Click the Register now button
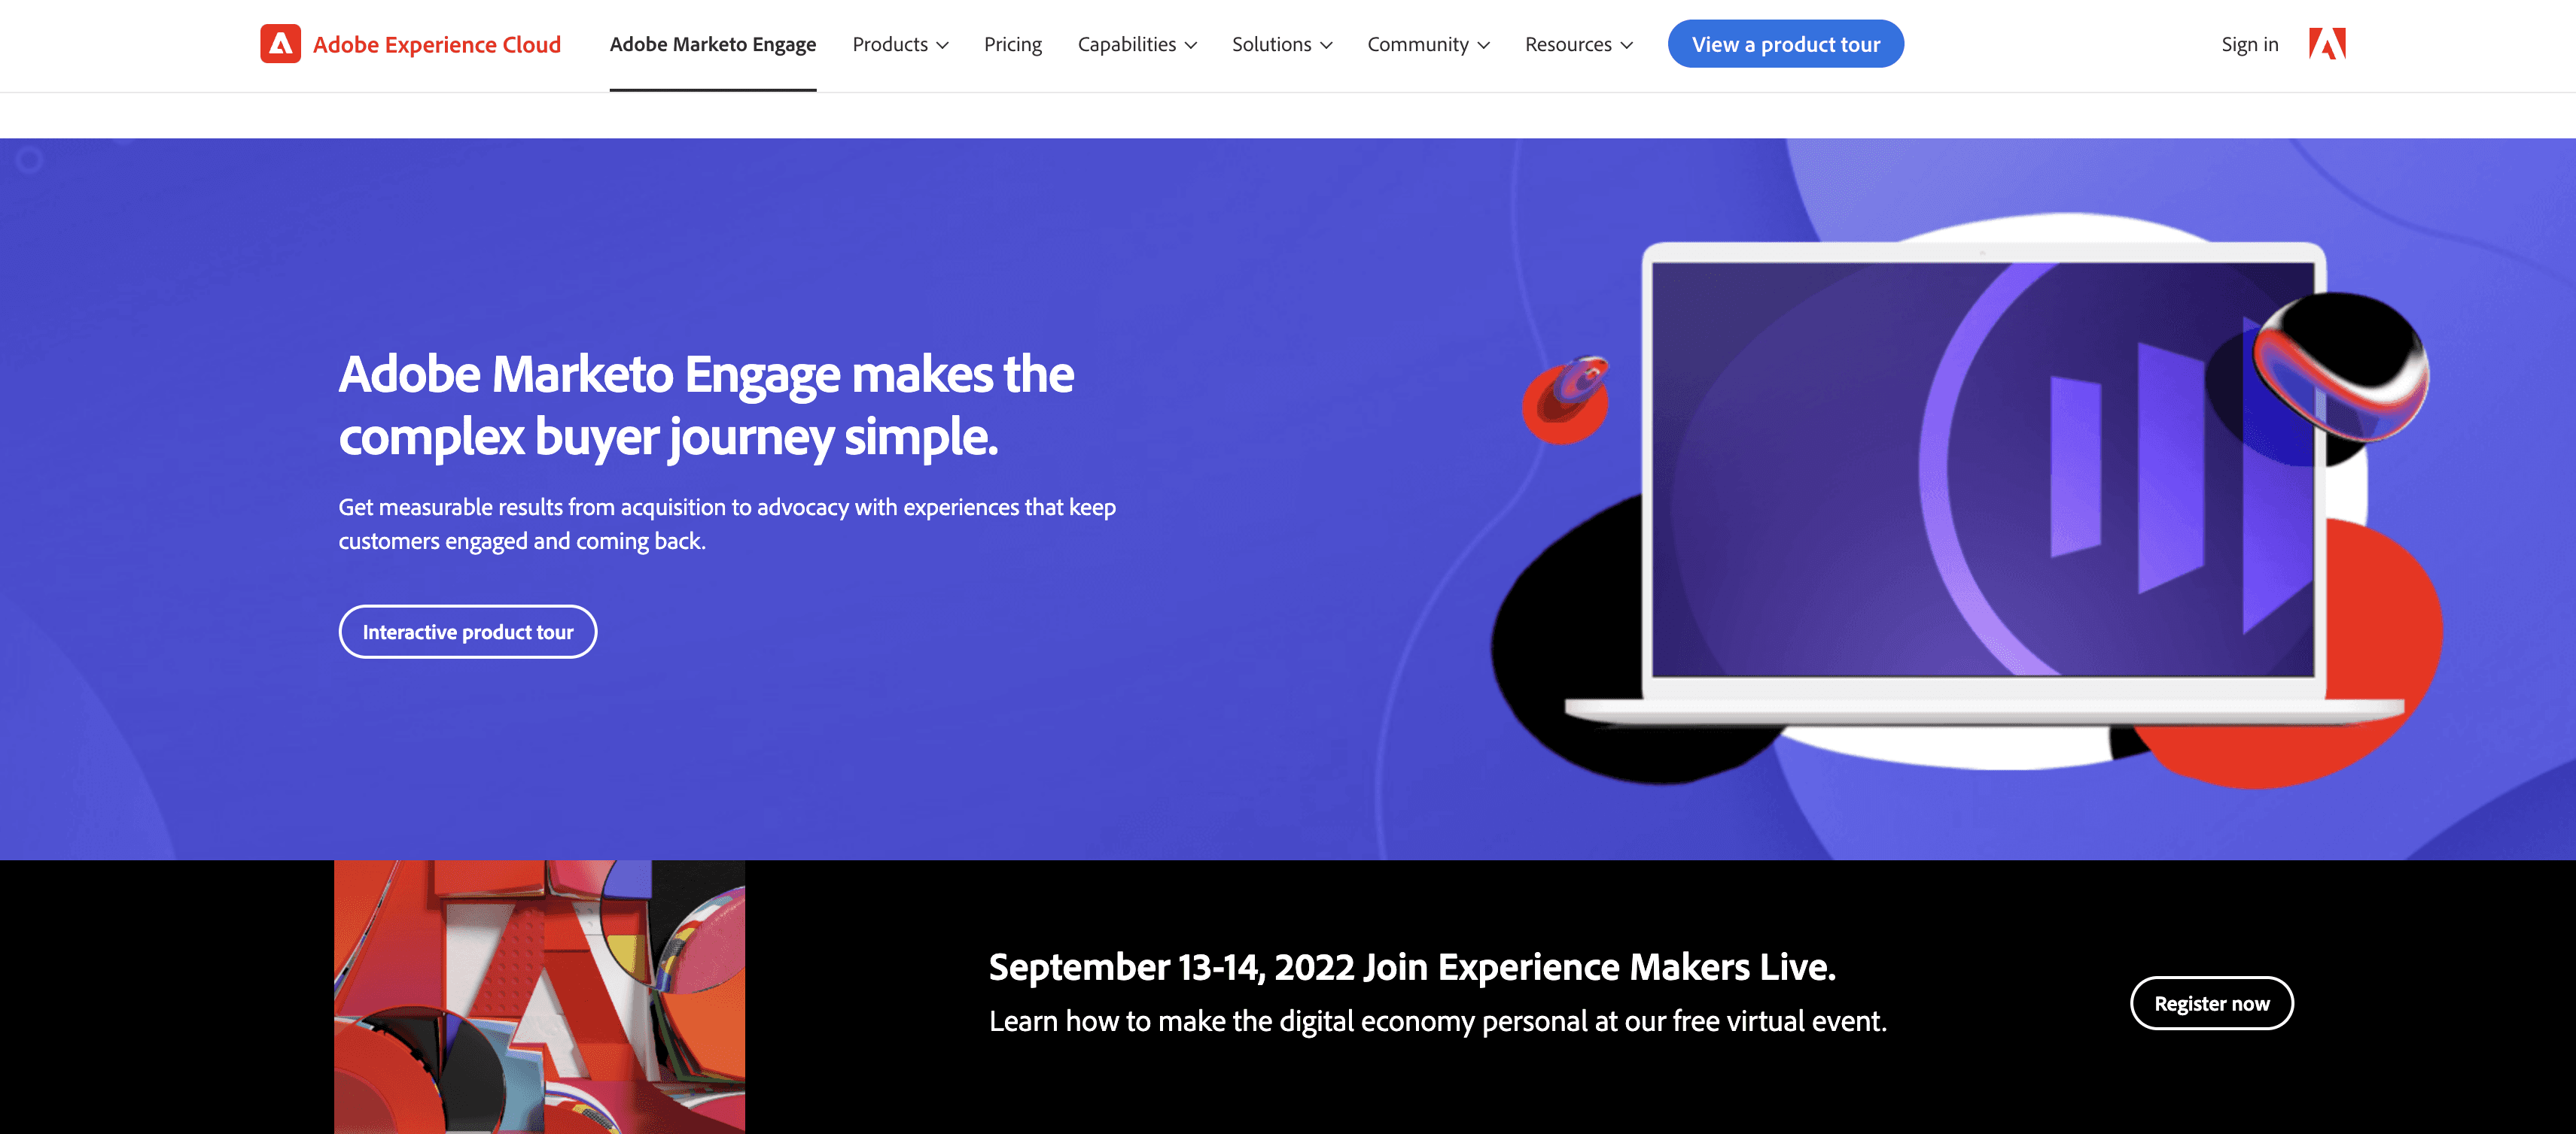This screenshot has width=2576, height=1134. (2213, 1002)
